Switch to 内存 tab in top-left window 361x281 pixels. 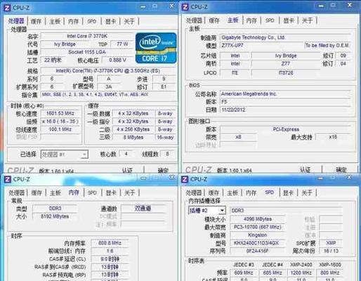[73, 22]
